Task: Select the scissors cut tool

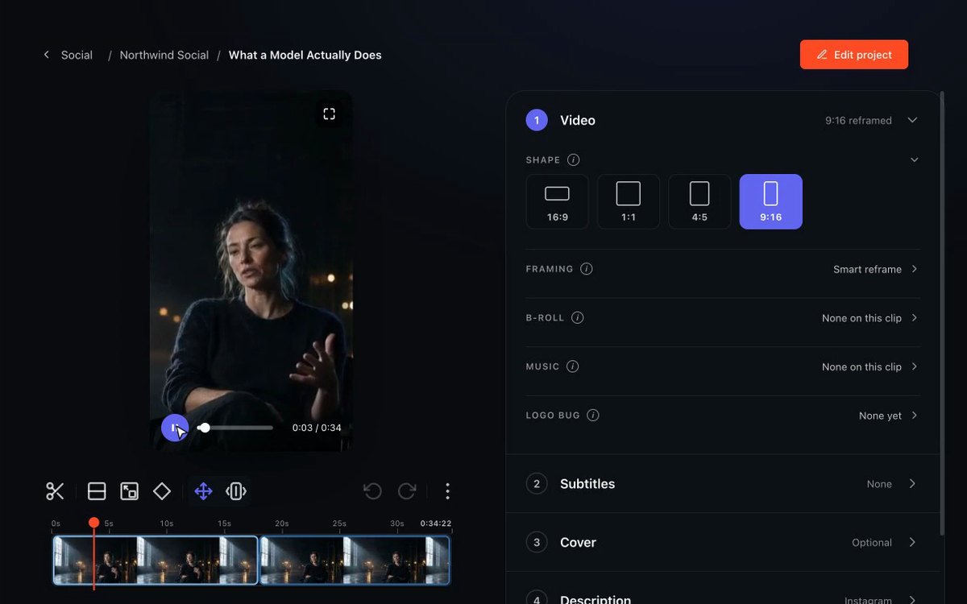Action: click(55, 490)
